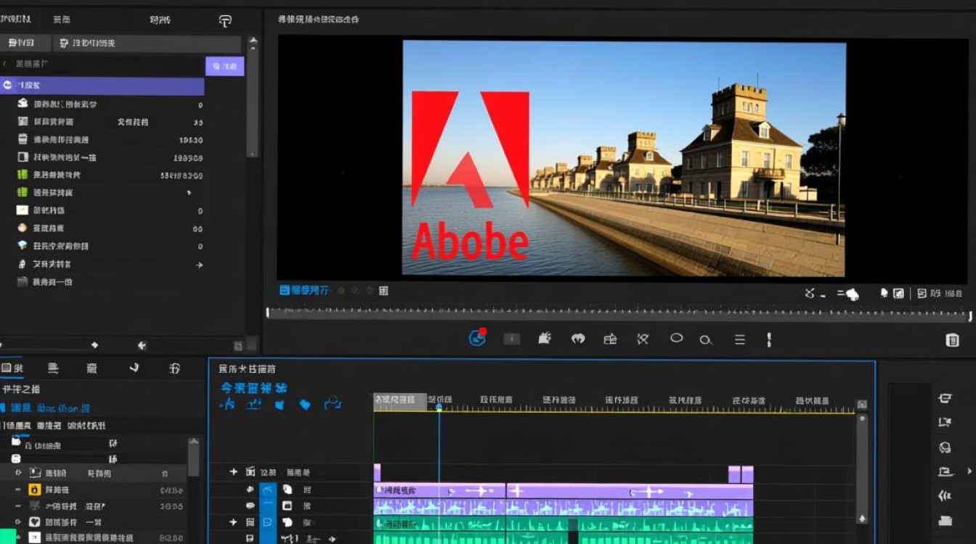The width and height of the screenshot is (976, 544).
Task: Select the small purple block at the timeline's start
Action: [x=377, y=473]
